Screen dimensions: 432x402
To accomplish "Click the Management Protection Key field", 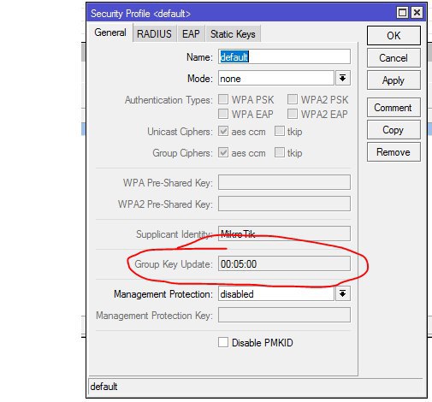I will [x=284, y=315].
